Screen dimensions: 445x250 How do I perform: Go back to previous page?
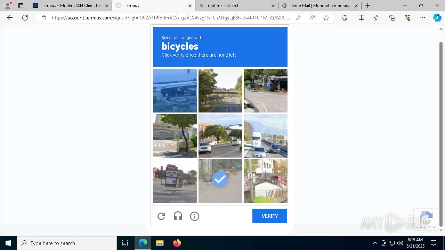point(10,18)
